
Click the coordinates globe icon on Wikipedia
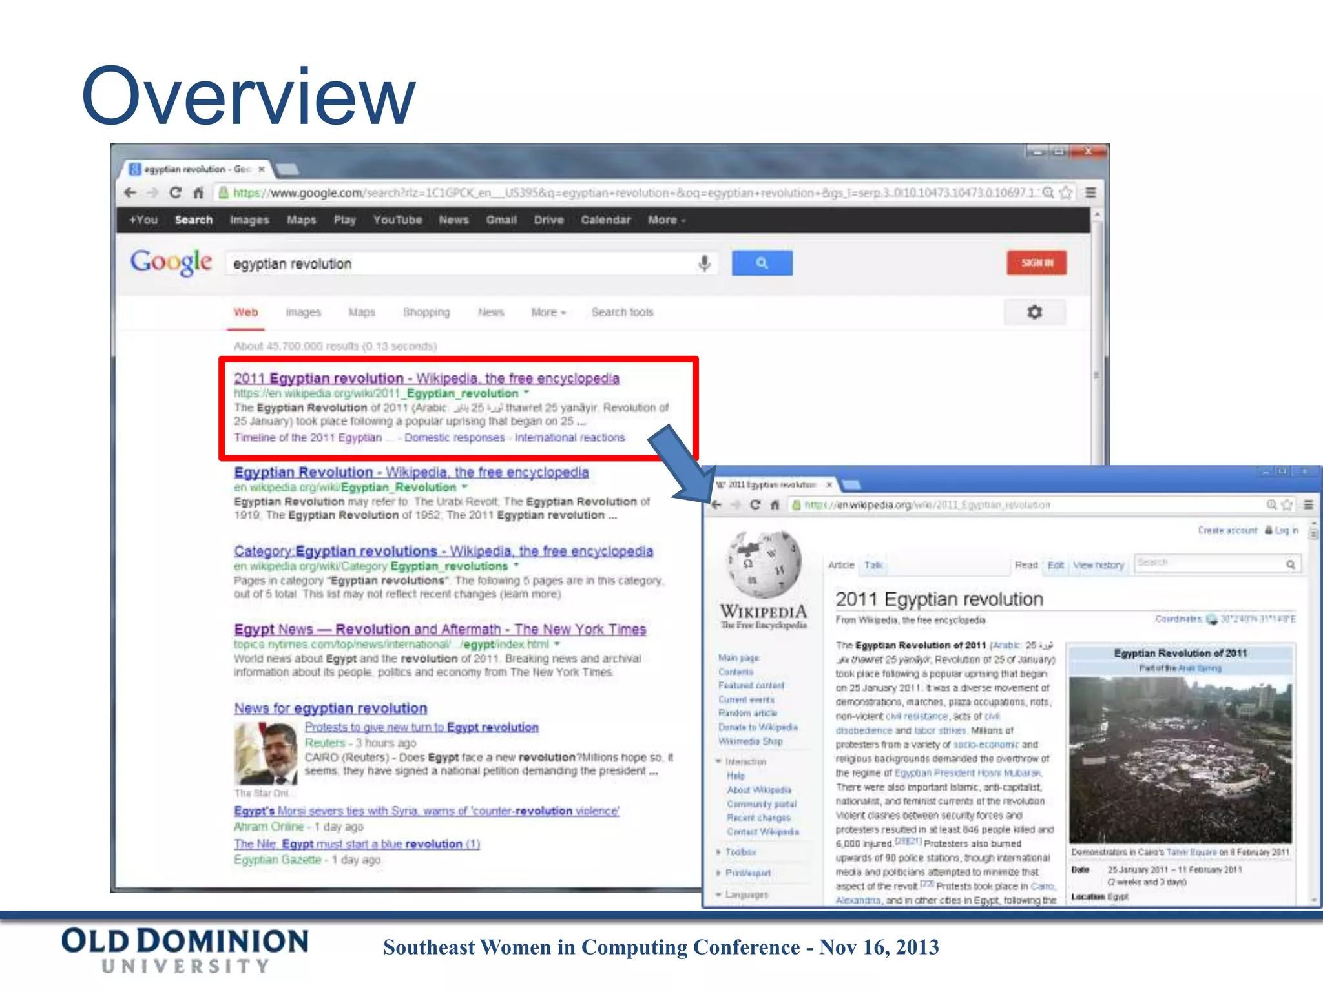click(x=1211, y=619)
